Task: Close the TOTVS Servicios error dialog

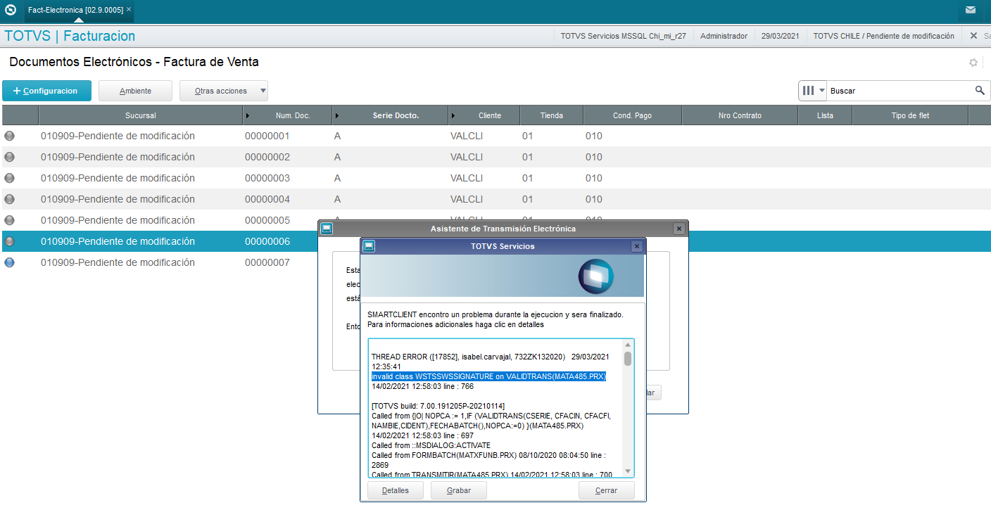Action: [636, 246]
